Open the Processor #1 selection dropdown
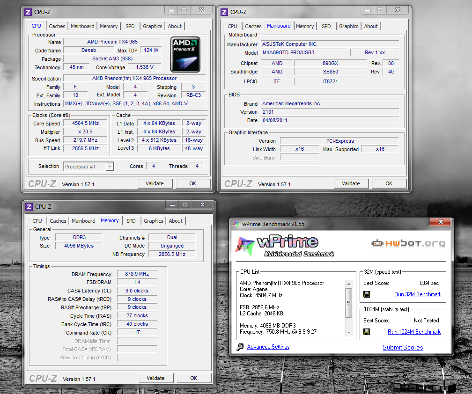Viewport: 472px width, 394px height. pyautogui.click(x=110, y=166)
